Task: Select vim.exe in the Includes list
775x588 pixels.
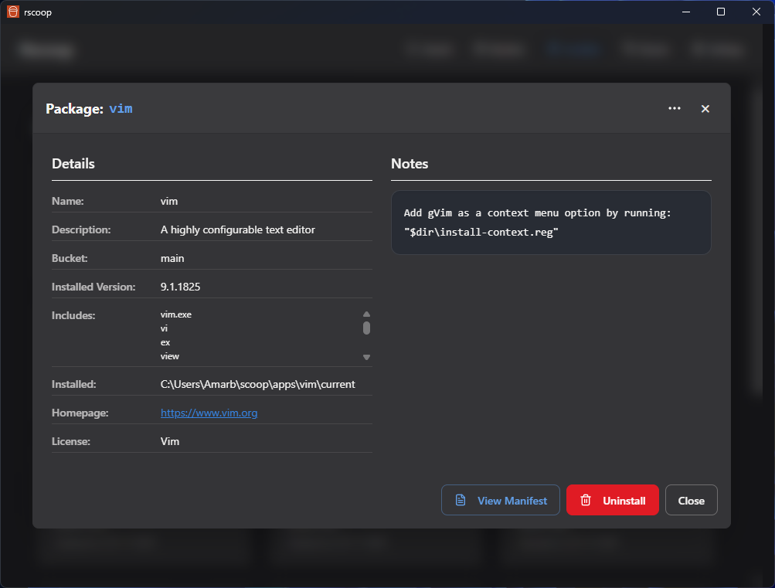Action: [x=176, y=314]
